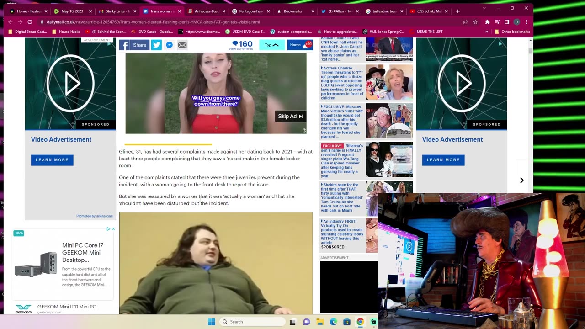Share the article via email envelope icon
Viewport: 585px width, 329px height.
tap(182, 45)
